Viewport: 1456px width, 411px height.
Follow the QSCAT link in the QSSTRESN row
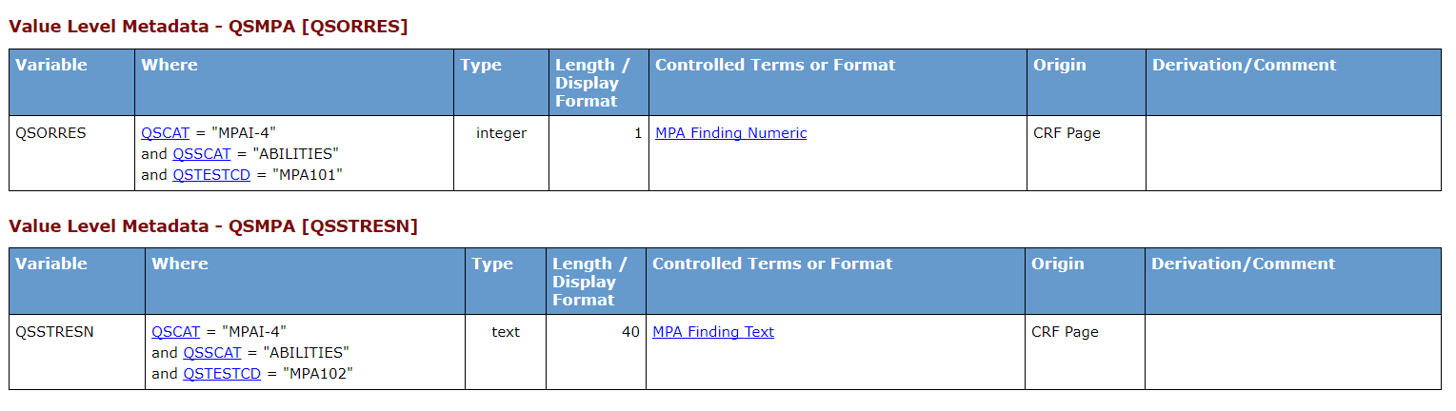pyautogui.click(x=176, y=332)
